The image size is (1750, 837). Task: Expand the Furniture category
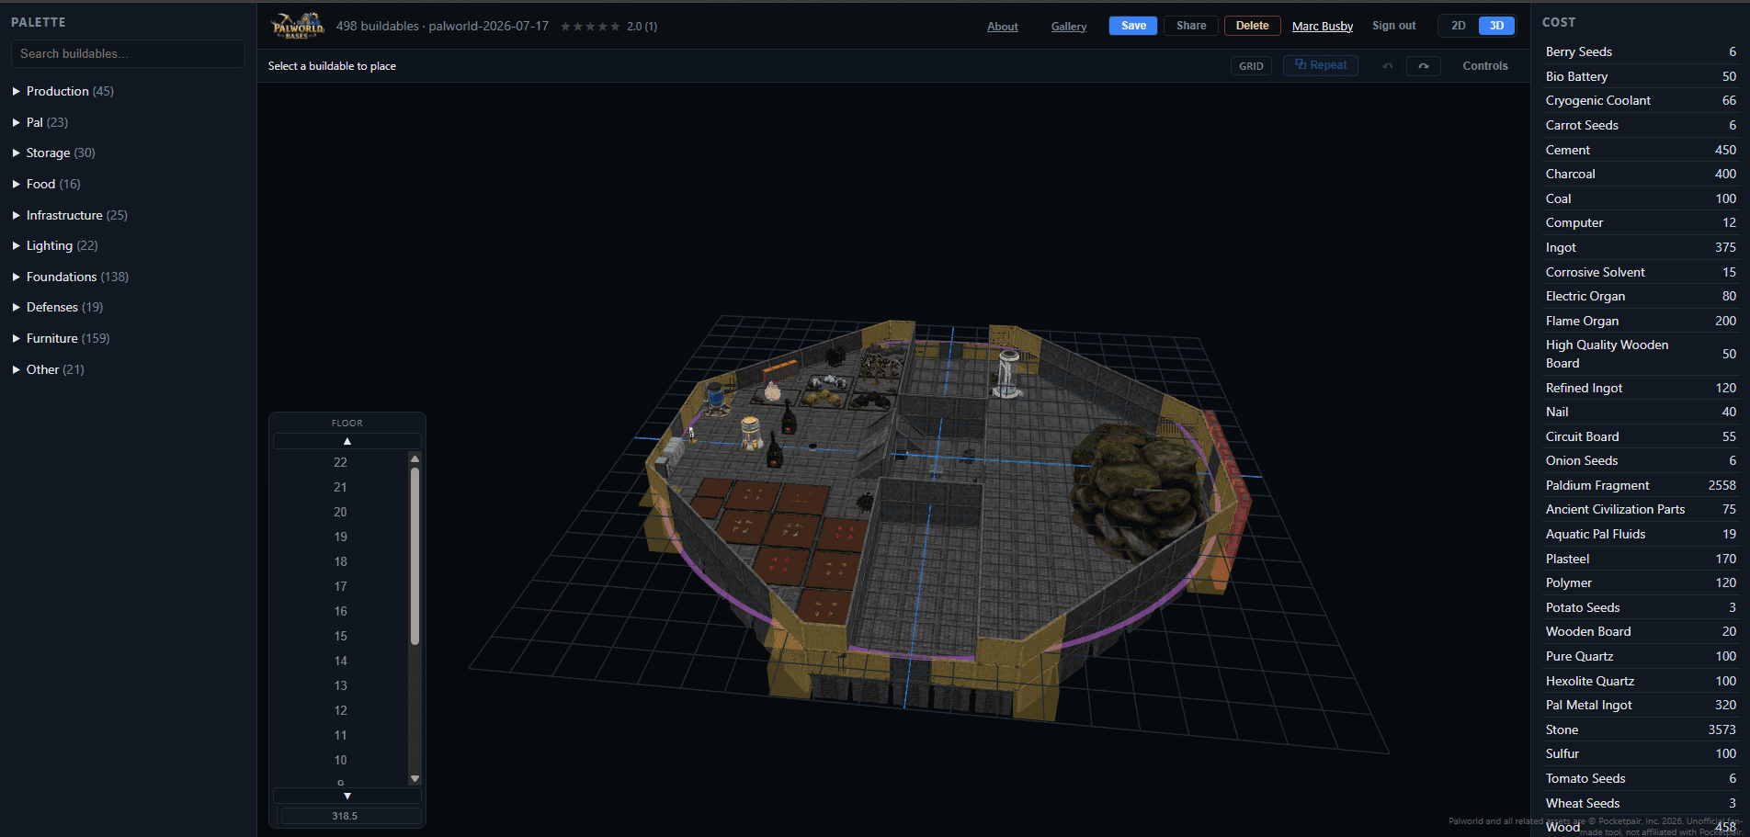[x=62, y=338]
